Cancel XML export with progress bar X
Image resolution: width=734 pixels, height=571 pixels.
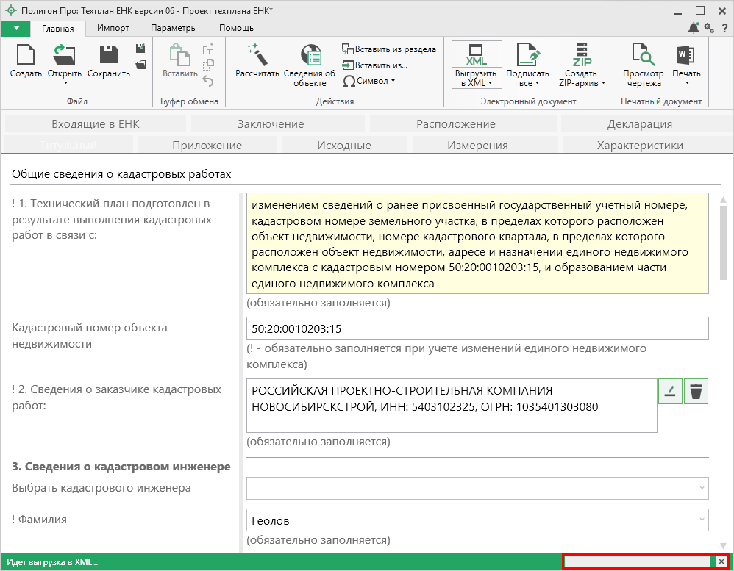[x=722, y=562]
